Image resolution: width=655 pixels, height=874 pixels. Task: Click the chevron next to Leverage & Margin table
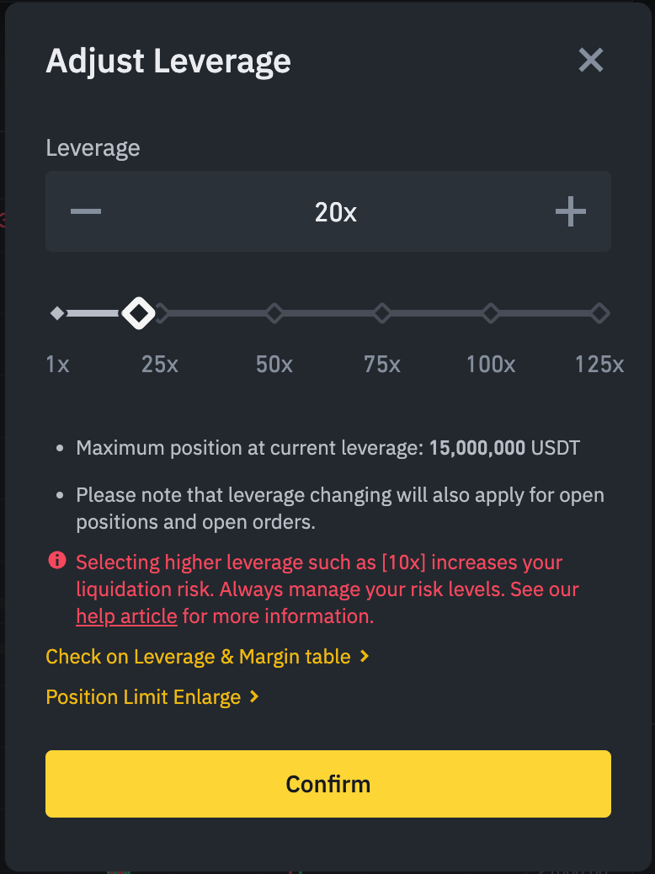point(365,656)
